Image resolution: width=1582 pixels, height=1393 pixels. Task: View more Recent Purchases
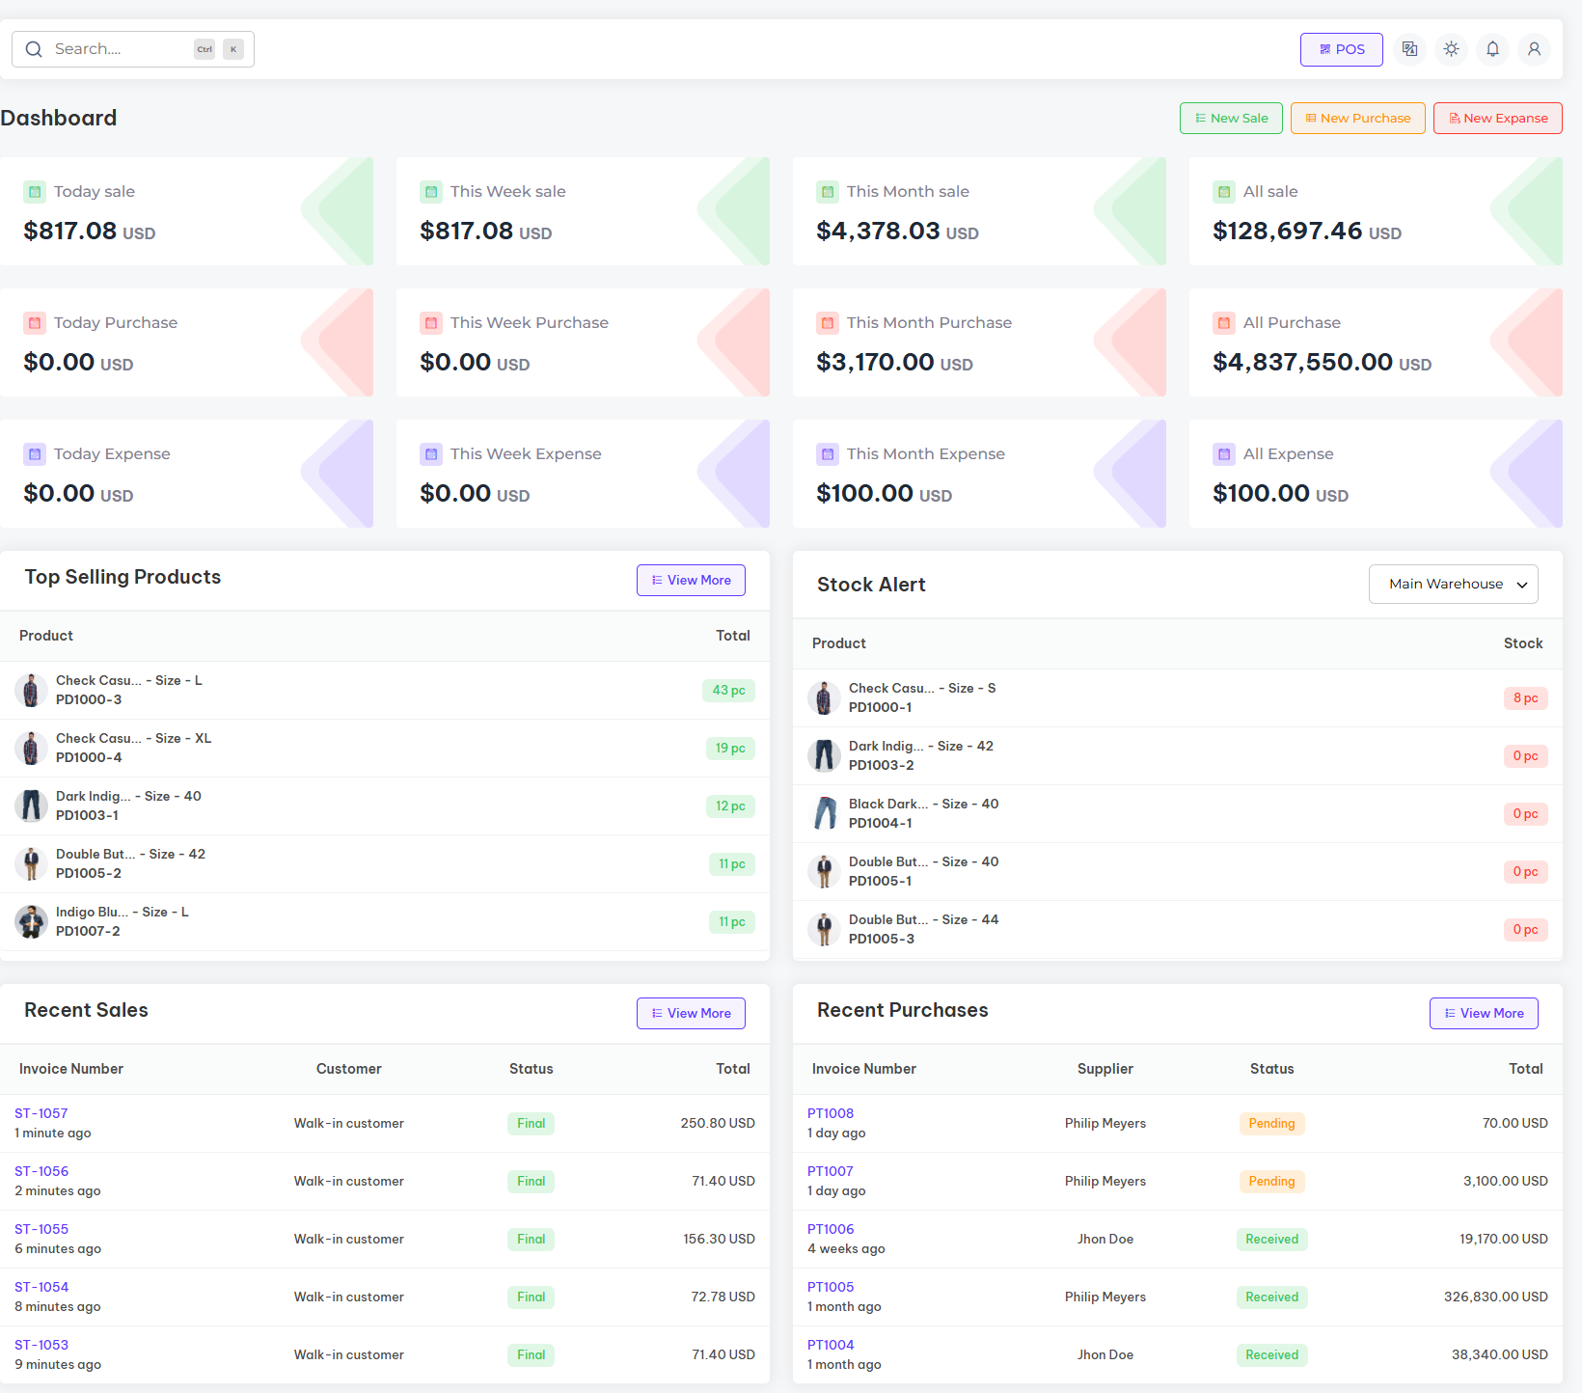coord(1484,1013)
